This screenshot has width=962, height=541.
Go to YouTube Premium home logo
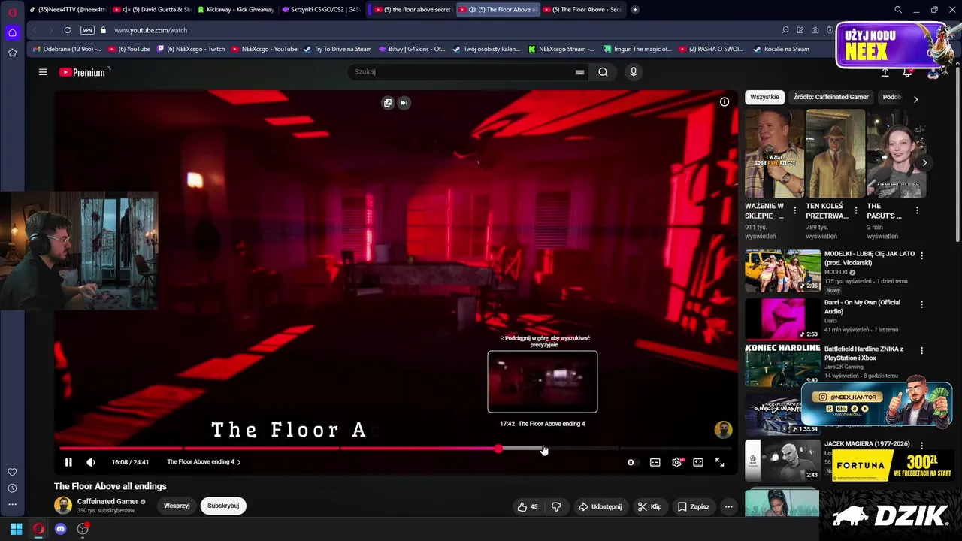(x=83, y=72)
